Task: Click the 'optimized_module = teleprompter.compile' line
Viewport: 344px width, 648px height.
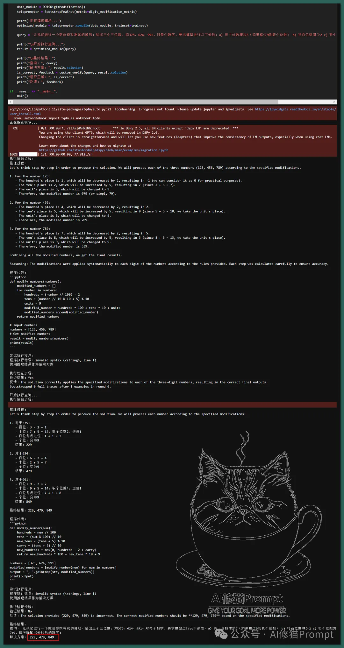Action: (x=82, y=25)
